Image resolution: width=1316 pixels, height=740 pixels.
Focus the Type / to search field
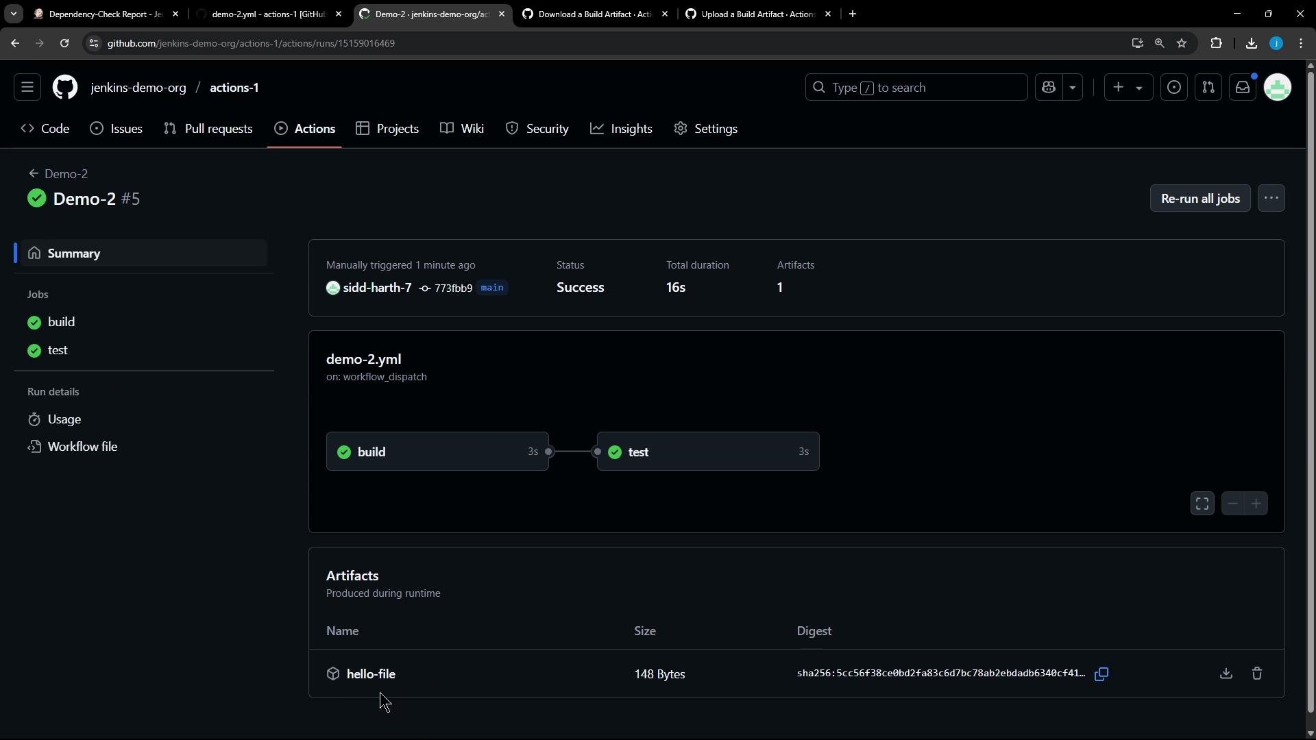tap(916, 88)
